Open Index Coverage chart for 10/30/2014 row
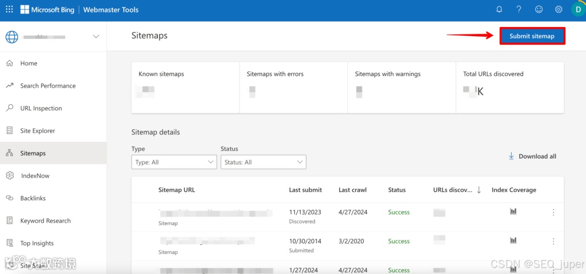 point(513,240)
